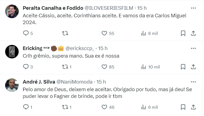This screenshot has height=116, width=204.
Task: Open more options for André J. Silva's tweet
Action: tap(193, 82)
